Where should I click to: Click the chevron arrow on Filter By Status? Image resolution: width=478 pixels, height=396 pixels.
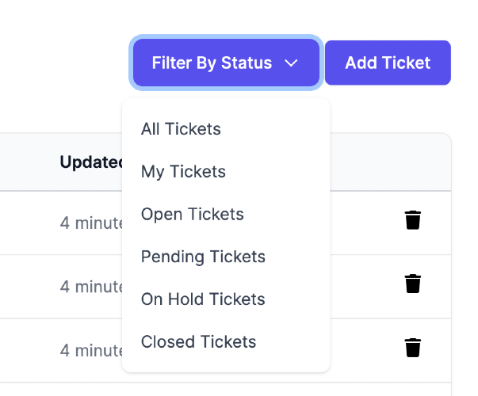pos(291,63)
